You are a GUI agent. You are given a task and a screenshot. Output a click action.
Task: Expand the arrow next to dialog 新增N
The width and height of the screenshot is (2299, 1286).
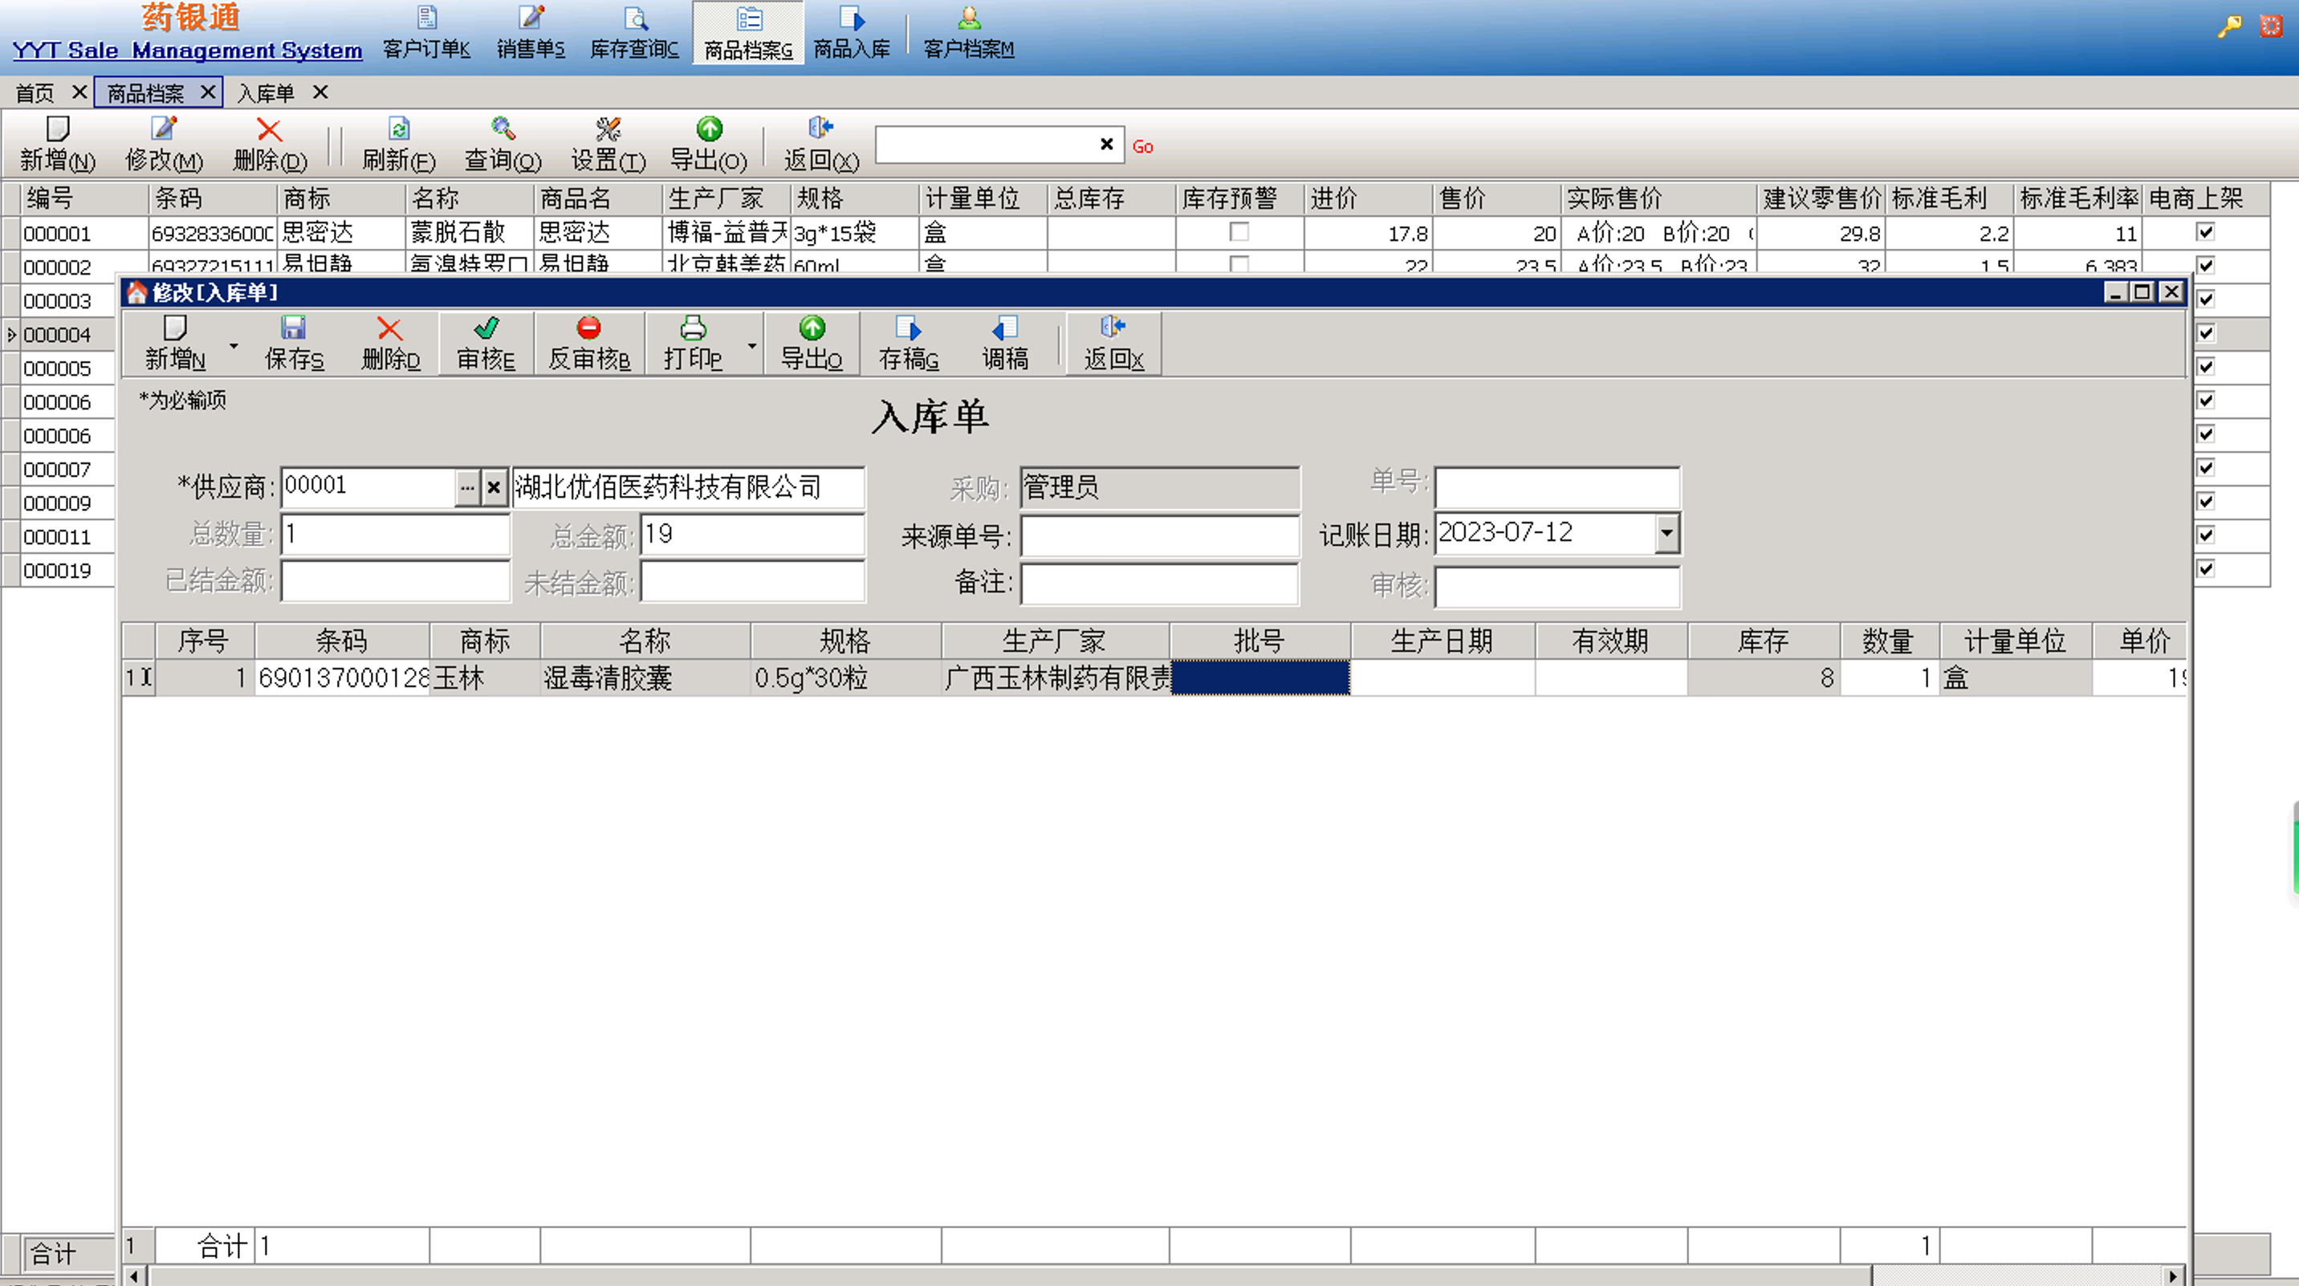click(x=234, y=345)
